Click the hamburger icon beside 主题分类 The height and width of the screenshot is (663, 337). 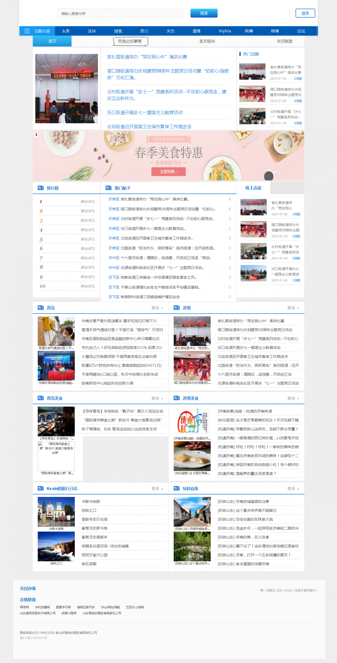[27, 31]
